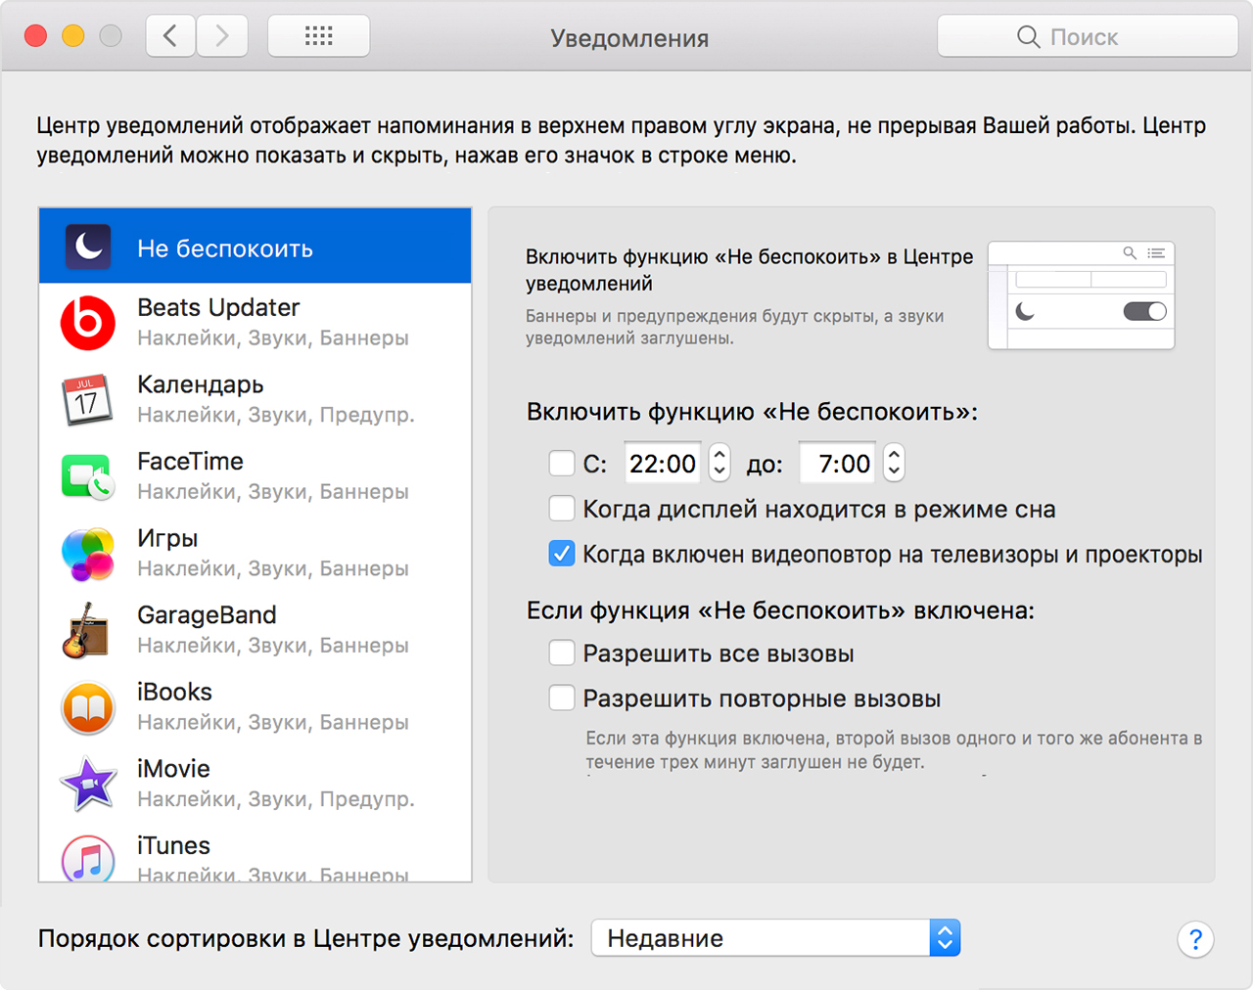The width and height of the screenshot is (1253, 990).
Task: Open help with the question mark button
Action: tap(1195, 940)
